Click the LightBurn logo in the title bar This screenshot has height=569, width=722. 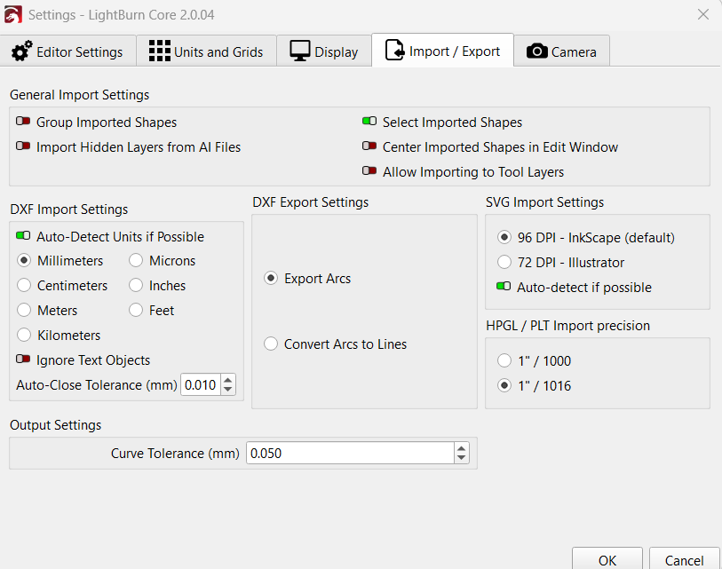pyautogui.click(x=13, y=14)
